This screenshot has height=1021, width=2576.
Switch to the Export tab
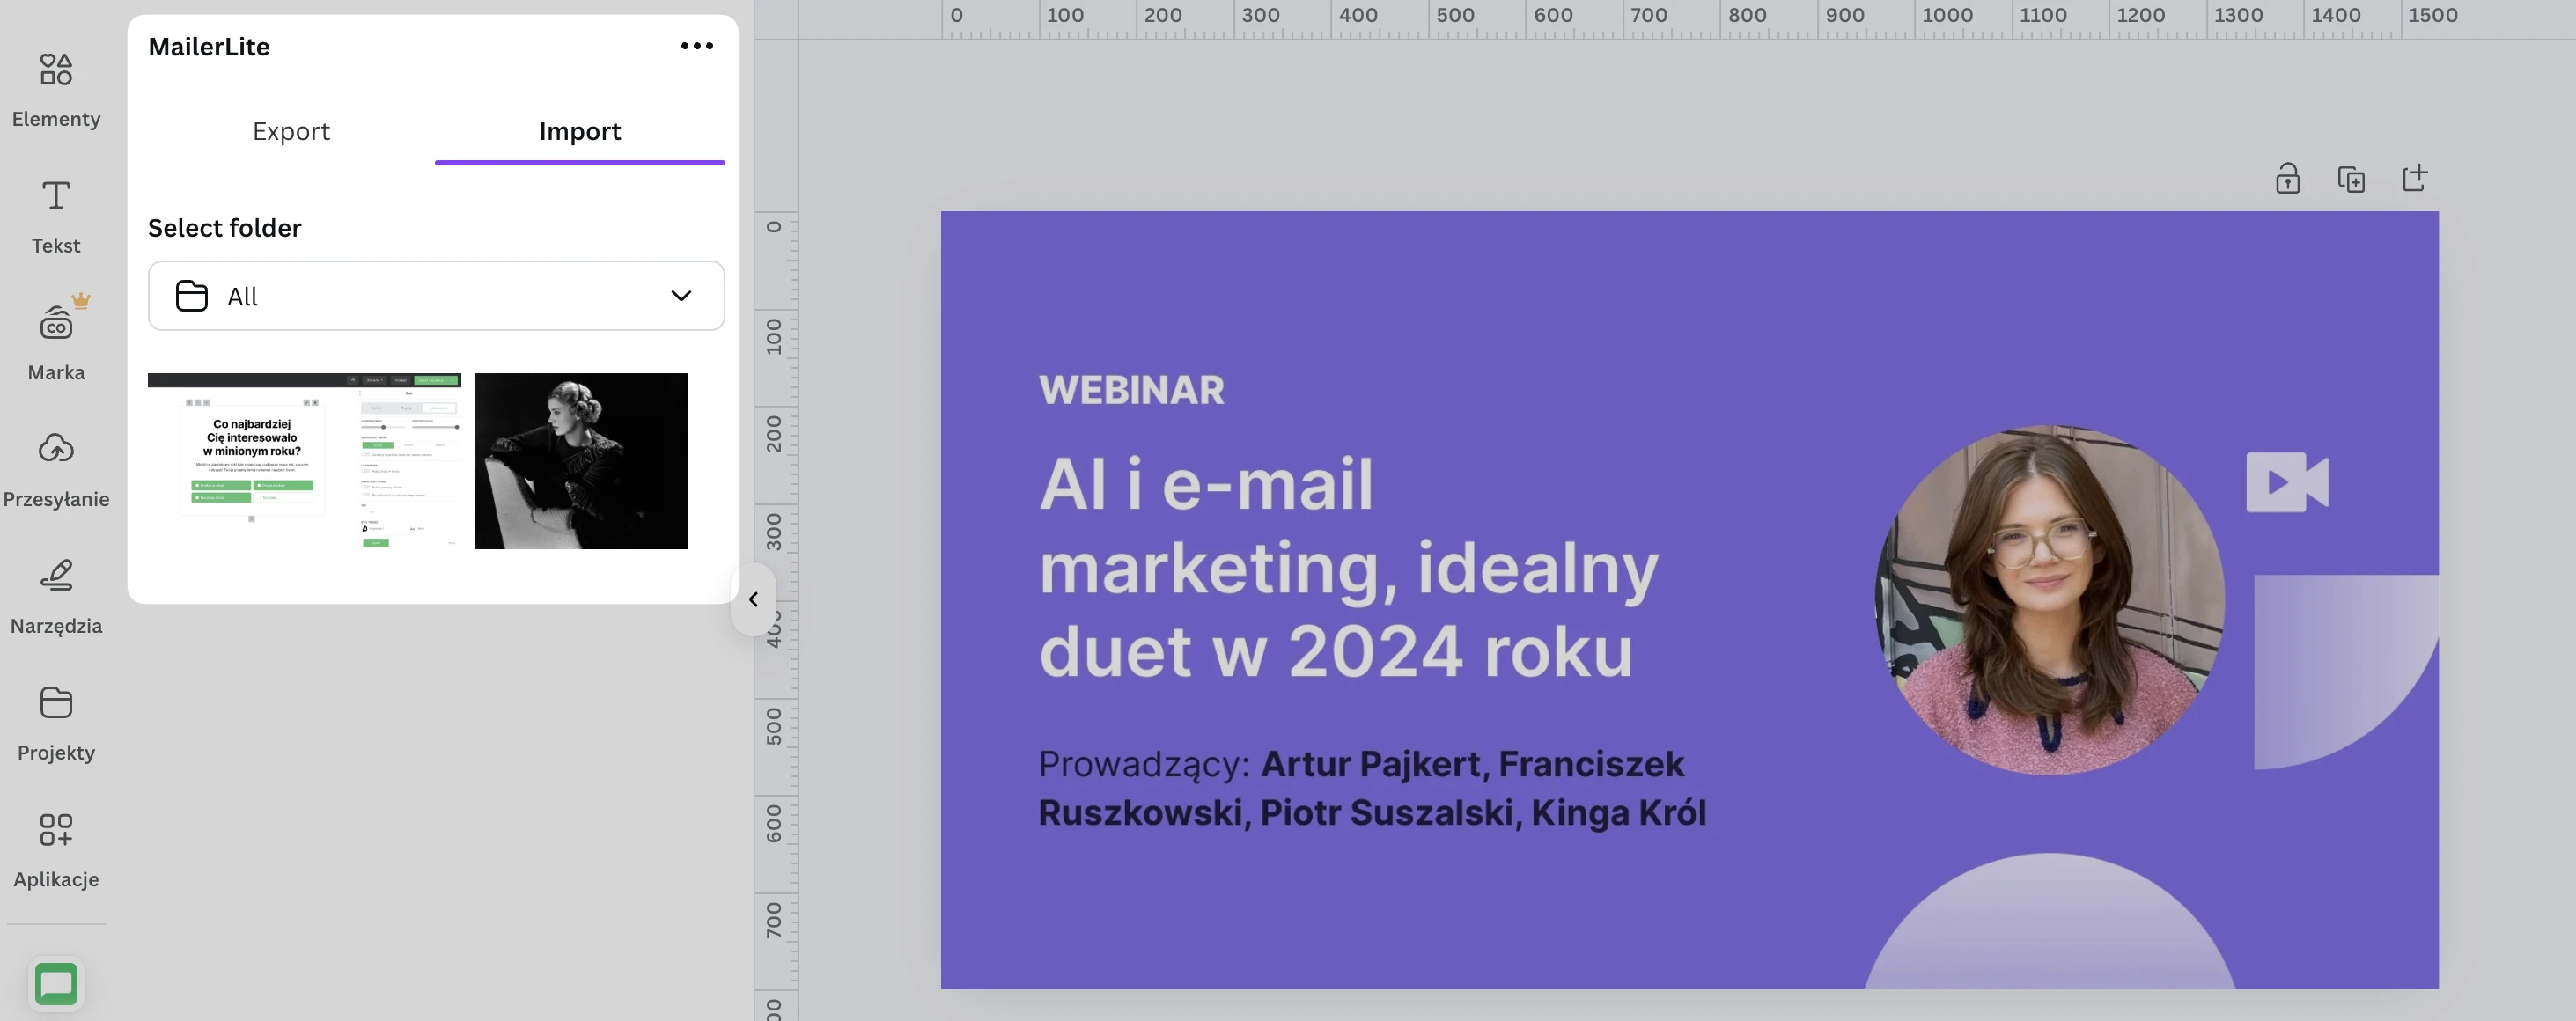click(291, 131)
